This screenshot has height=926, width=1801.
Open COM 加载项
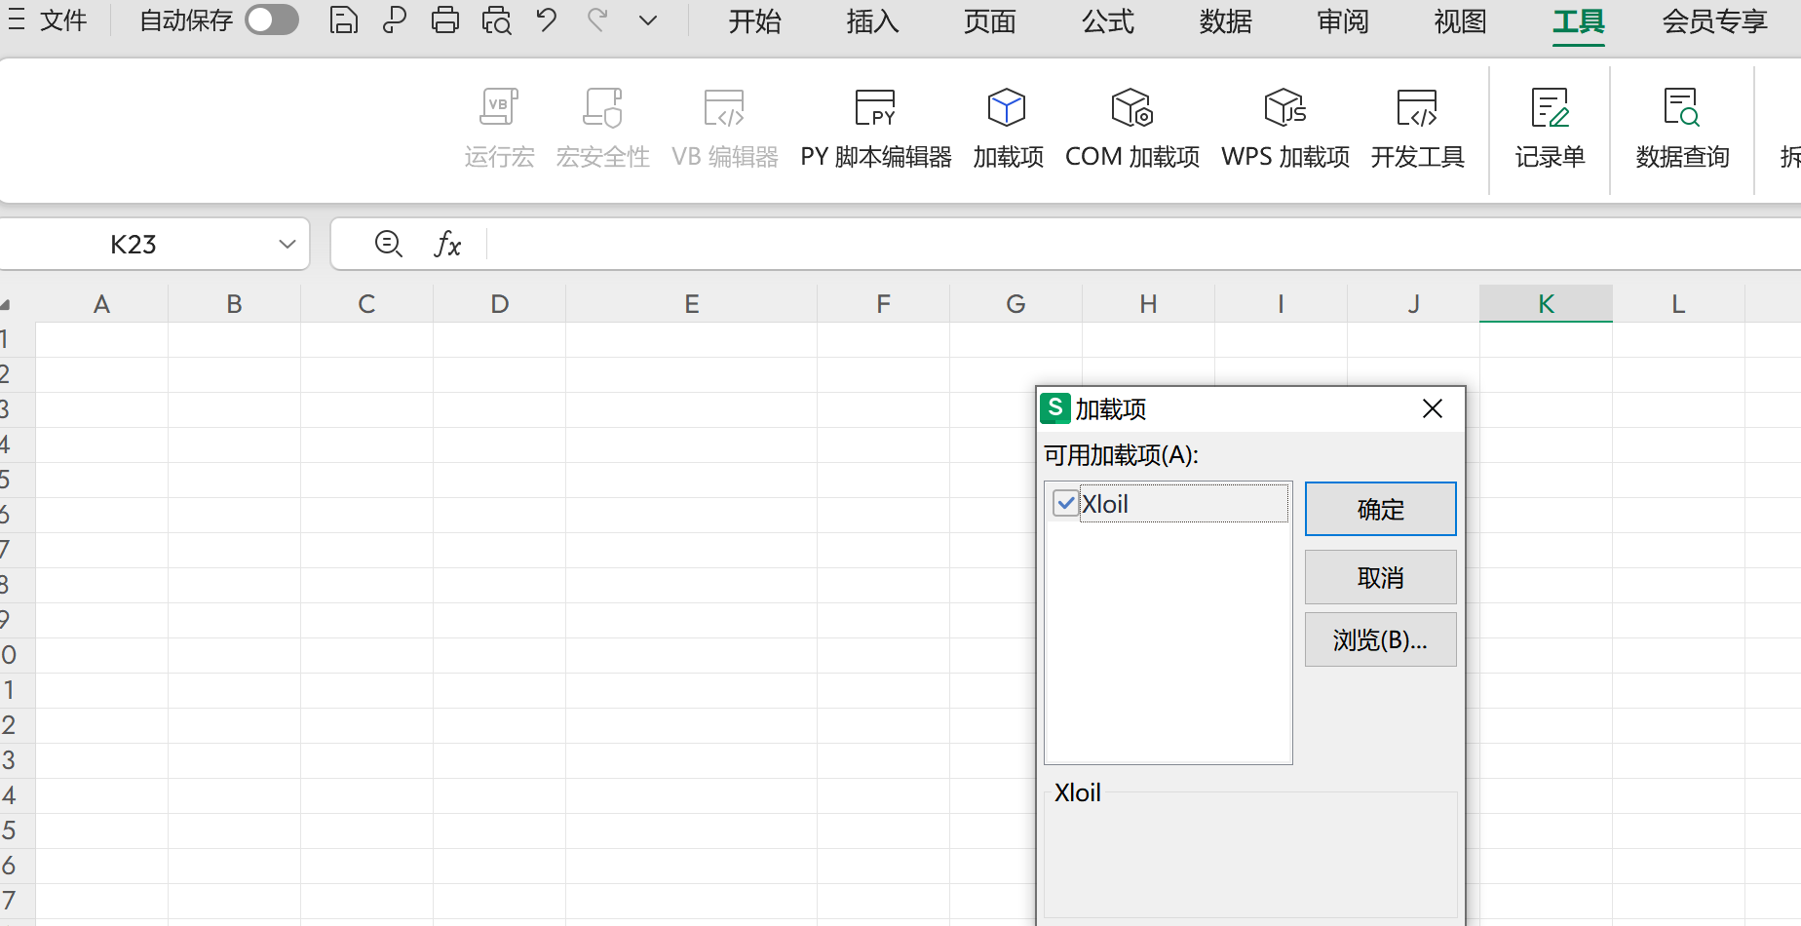coord(1130,127)
